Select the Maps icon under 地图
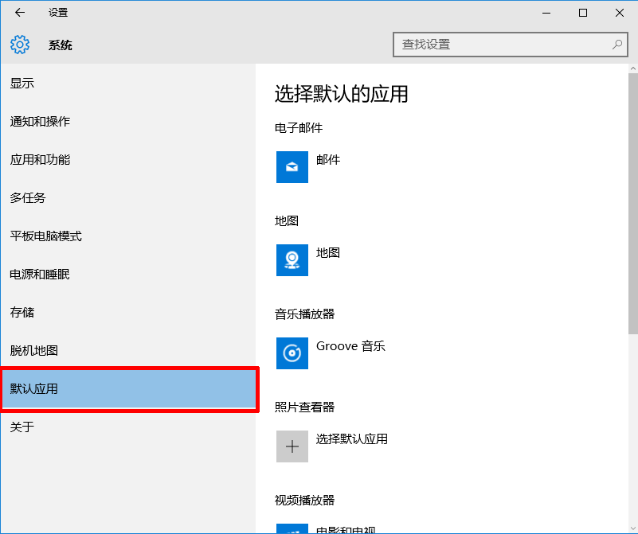 point(292,260)
